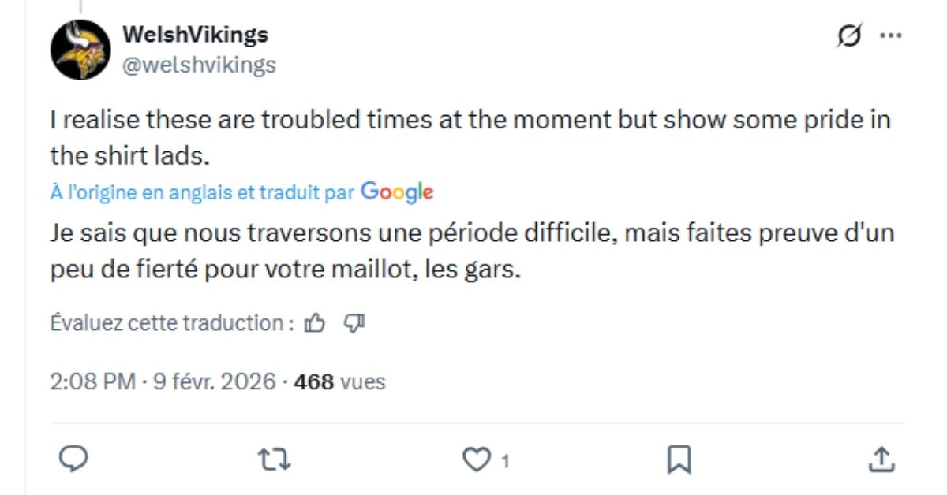Viewport: 947px width, 495px height.
Task: Open the three-dot more options menu
Action: pos(890,36)
